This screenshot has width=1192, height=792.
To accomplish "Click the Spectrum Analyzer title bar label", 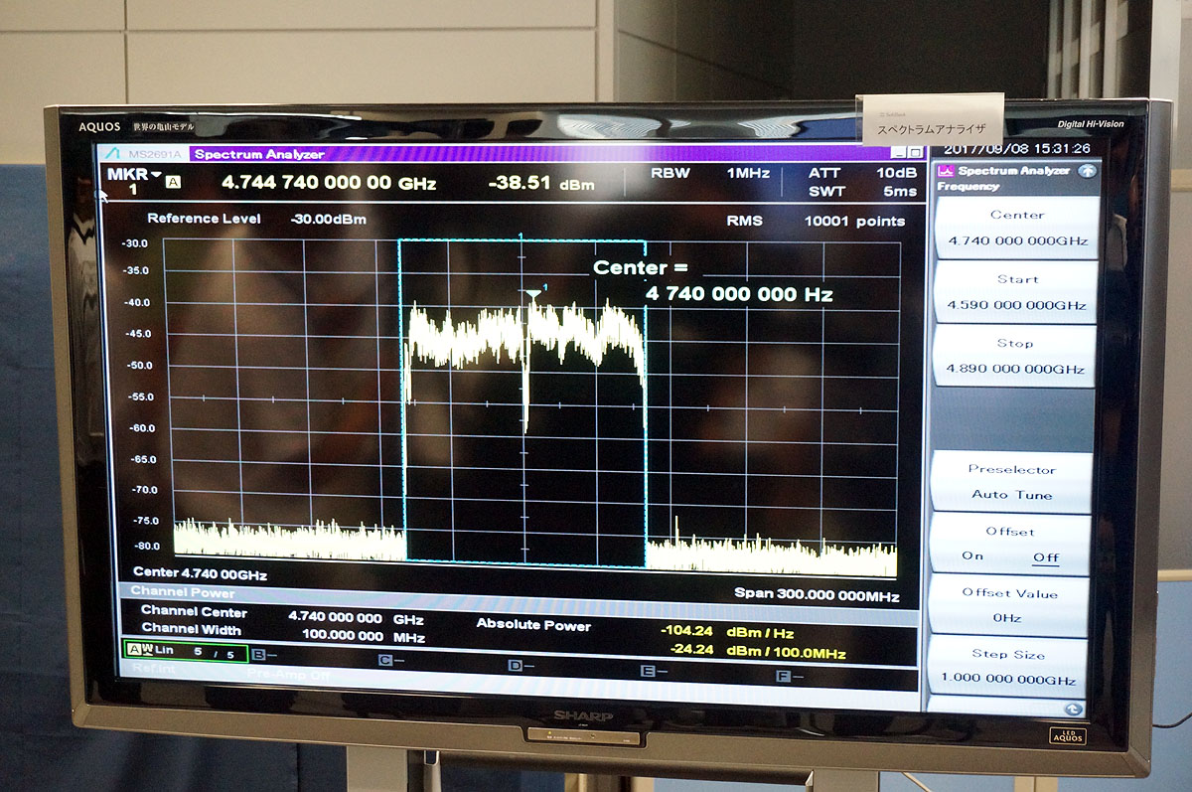I will click(x=258, y=154).
